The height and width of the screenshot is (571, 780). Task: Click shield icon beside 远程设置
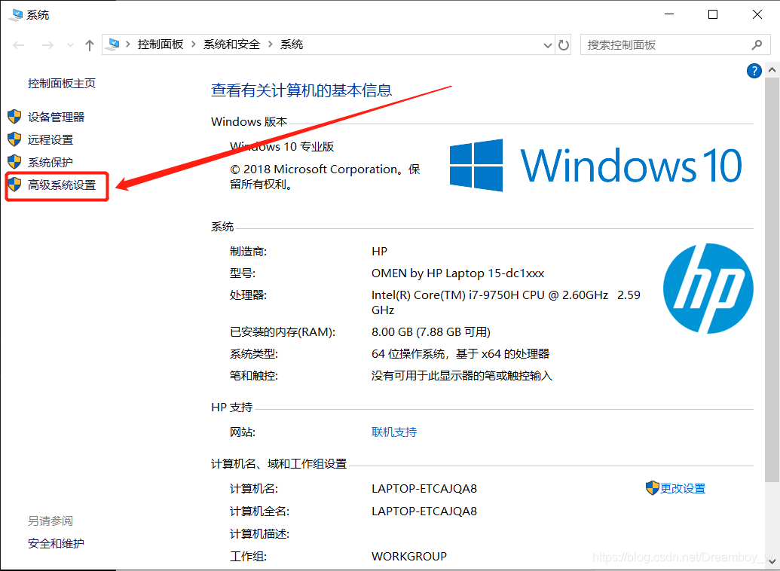click(14, 139)
